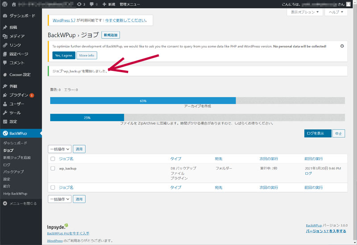
Task: Open the Cocoon 設定 menu icon
Action: pos(5,74)
